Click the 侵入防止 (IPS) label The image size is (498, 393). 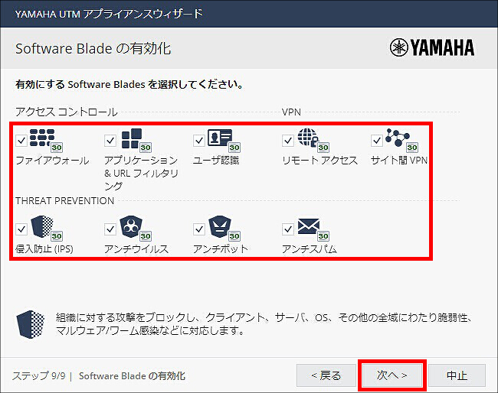[44, 249]
